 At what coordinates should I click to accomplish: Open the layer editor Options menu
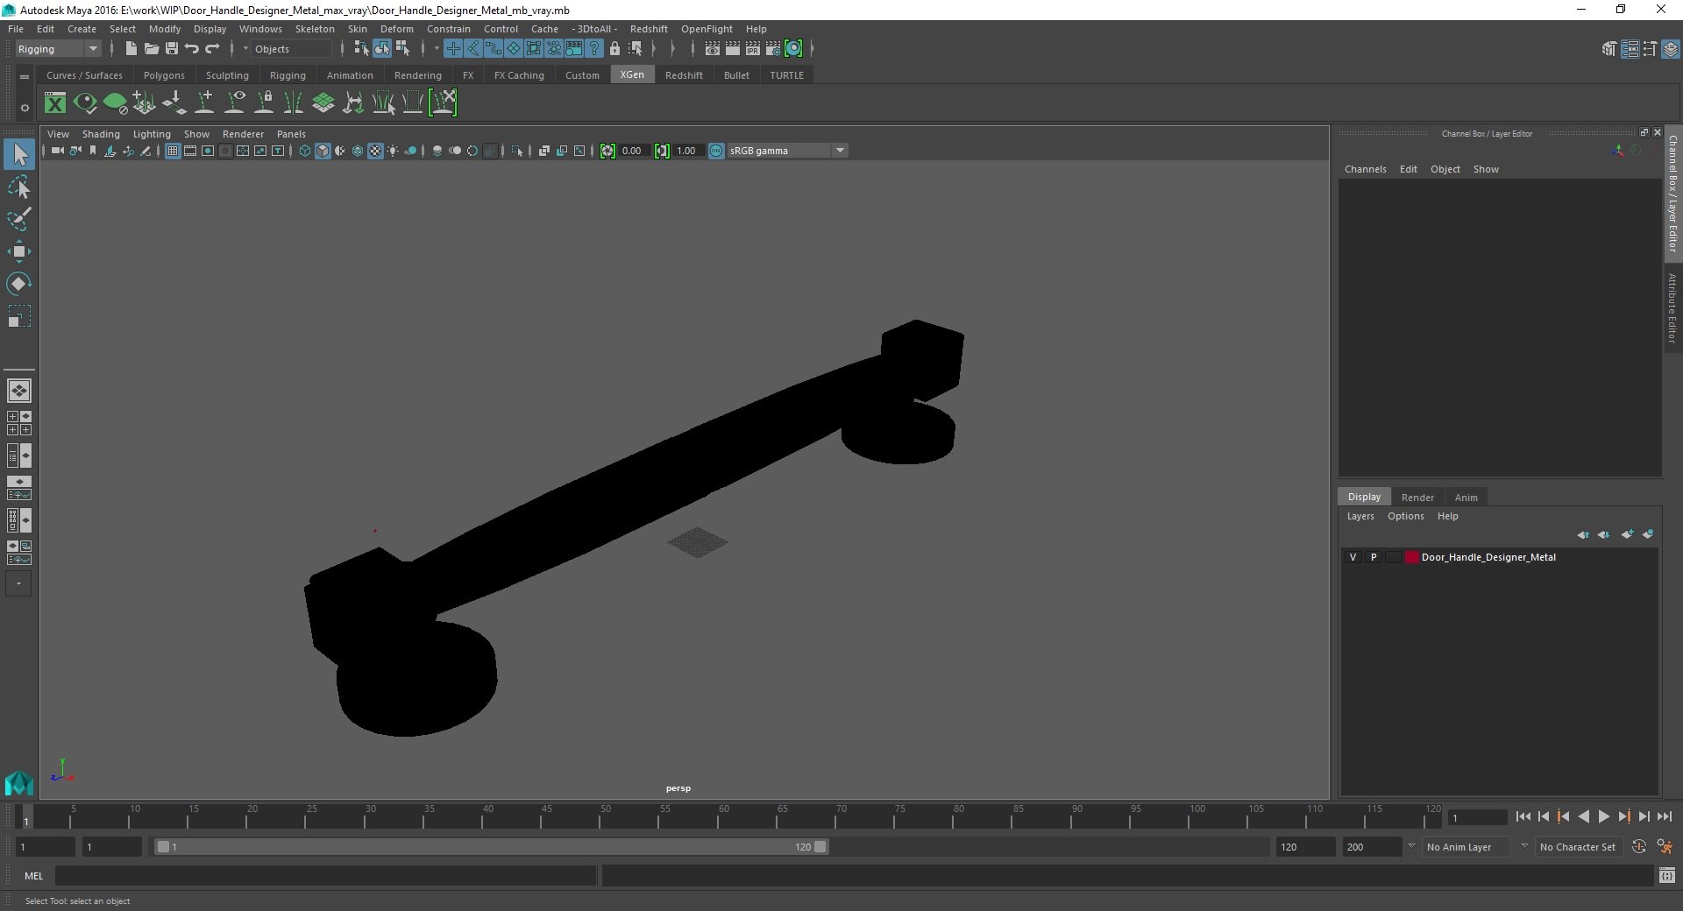[1406, 516]
